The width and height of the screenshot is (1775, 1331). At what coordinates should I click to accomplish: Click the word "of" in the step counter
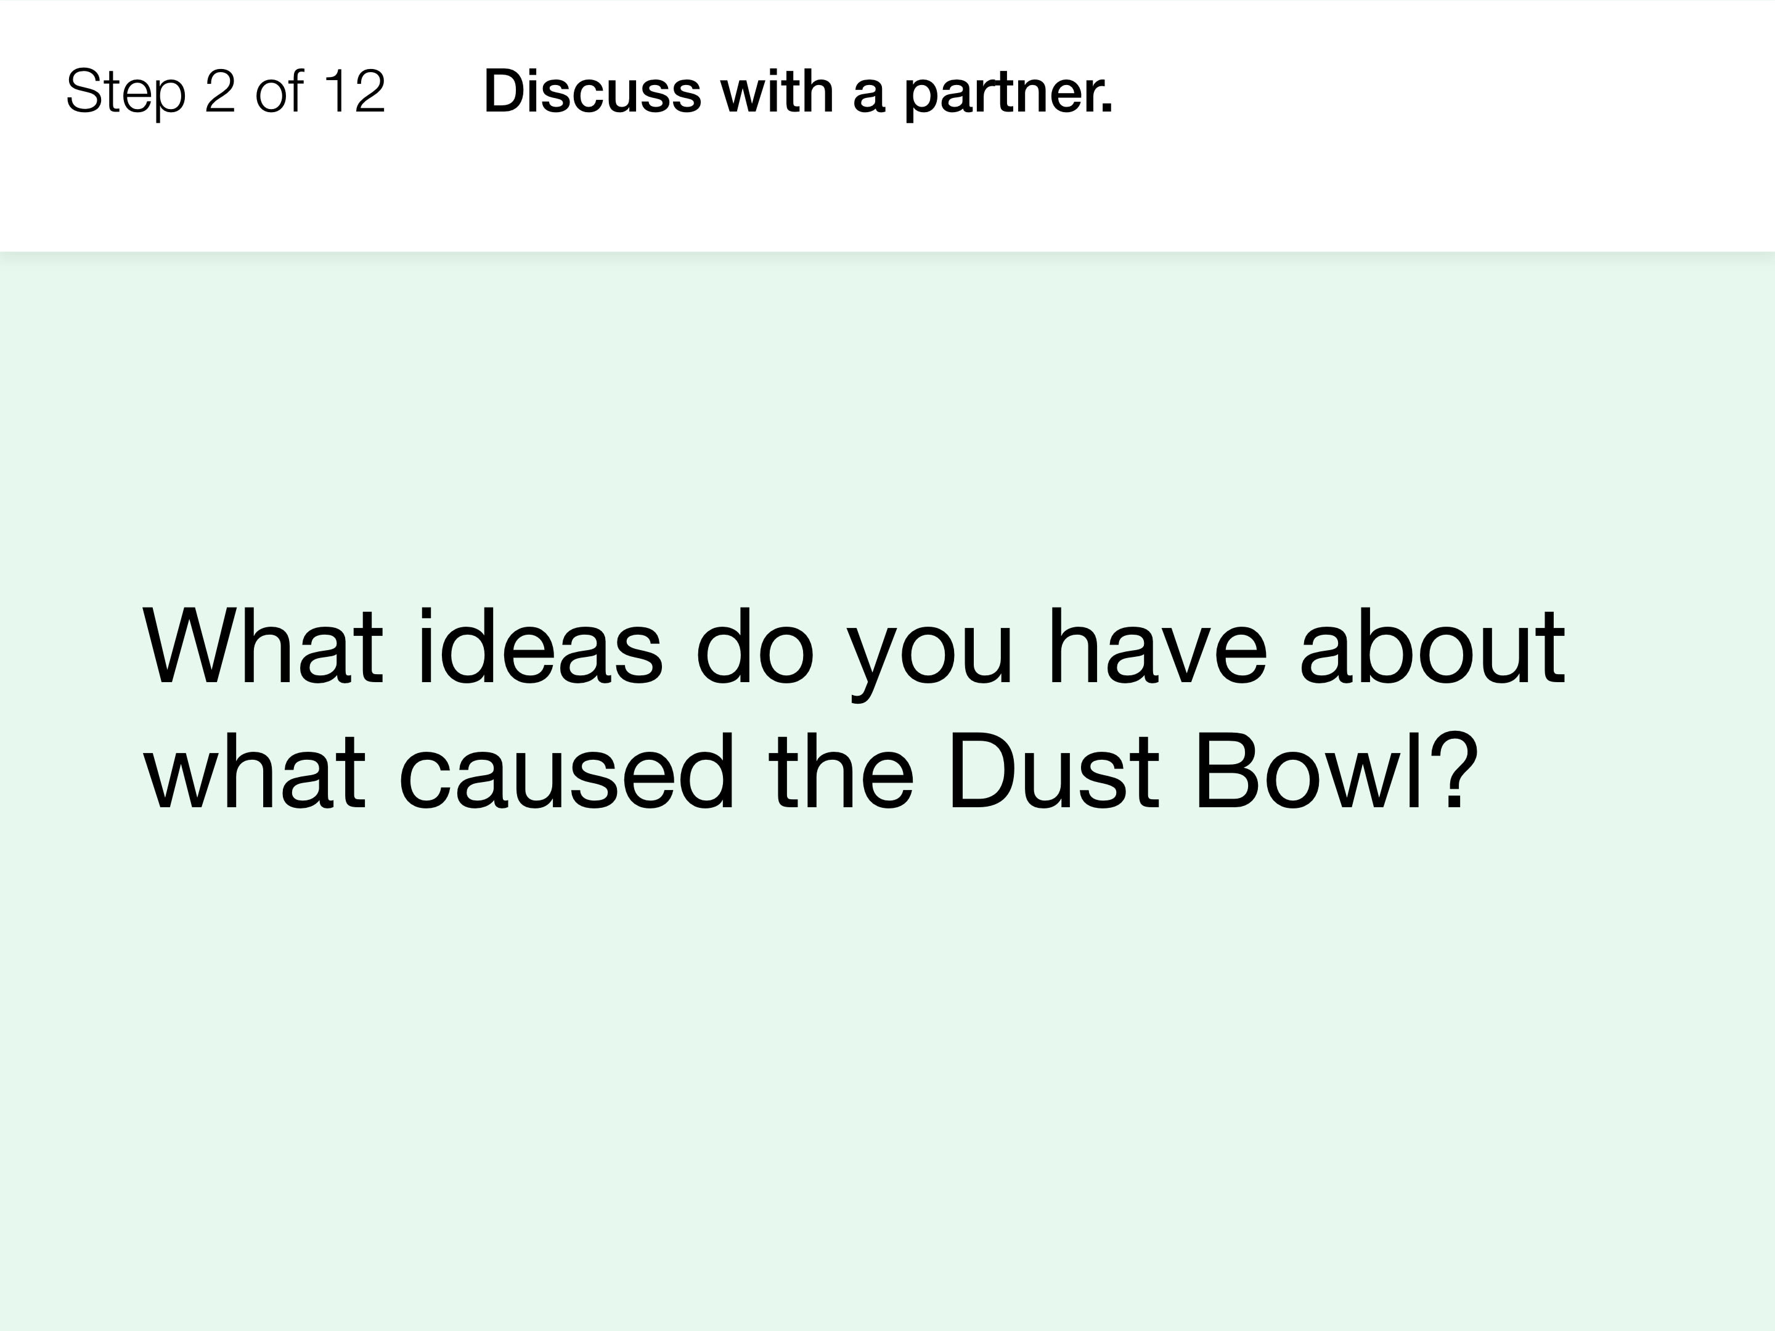(x=280, y=91)
